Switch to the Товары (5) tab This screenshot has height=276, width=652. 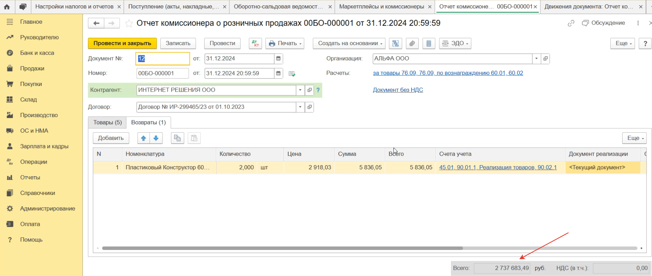(x=107, y=123)
